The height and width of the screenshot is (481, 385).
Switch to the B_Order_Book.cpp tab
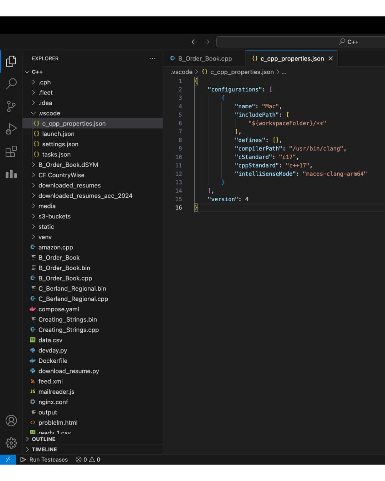(204, 58)
